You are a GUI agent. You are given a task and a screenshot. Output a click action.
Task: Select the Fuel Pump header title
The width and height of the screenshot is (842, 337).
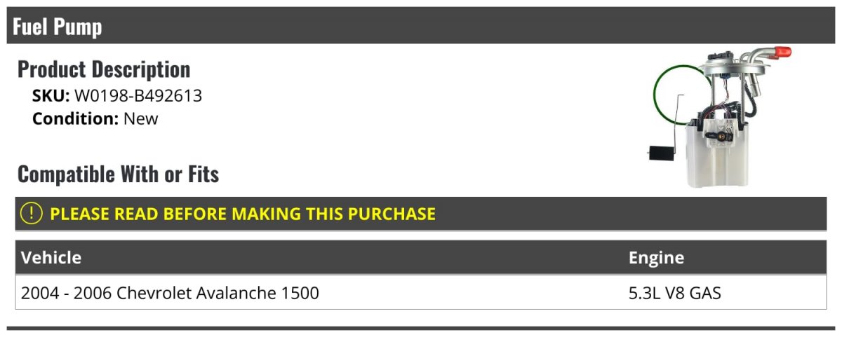[x=58, y=27]
